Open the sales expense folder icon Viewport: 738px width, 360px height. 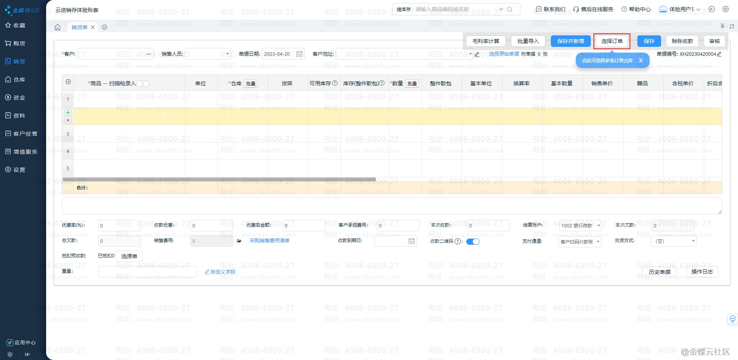[239, 241]
